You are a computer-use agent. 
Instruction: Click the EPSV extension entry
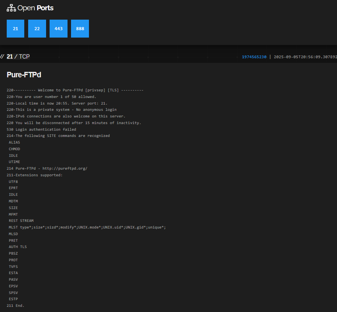(x=13, y=286)
